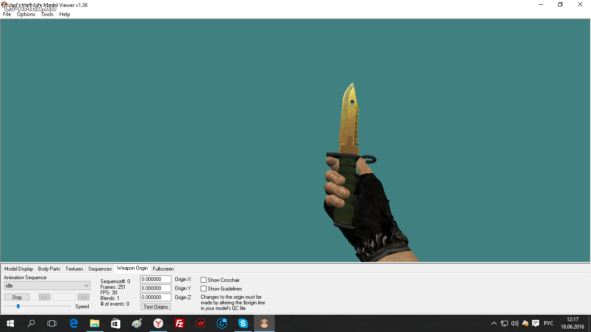Click the 'FPS: 30' text
Screen dimensions: 591x332
tap(109, 293)
